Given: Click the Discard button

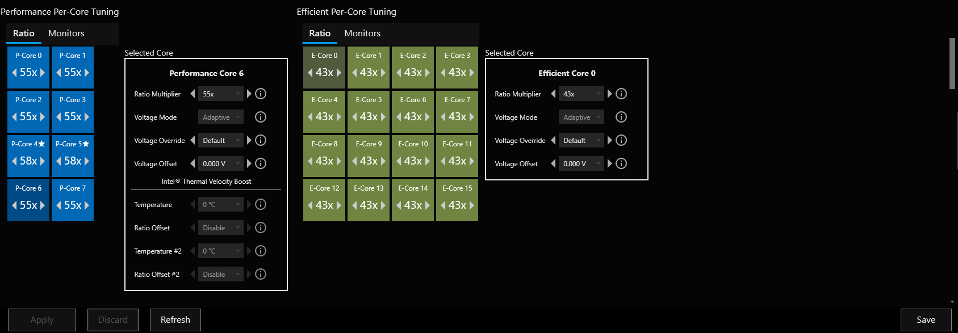Looking at the screenshot, I should [x=113, y=320].
